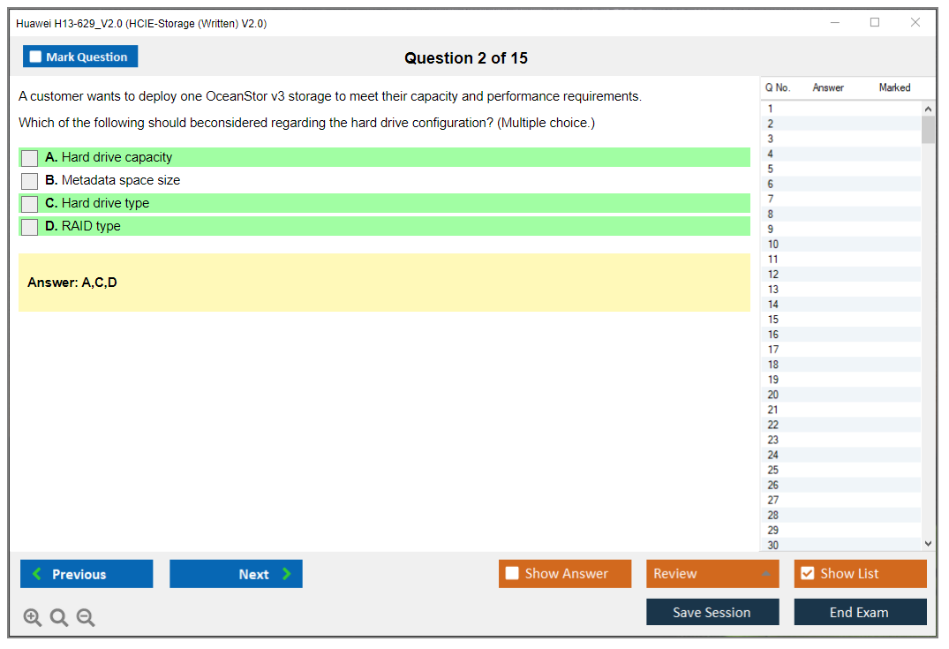949x649 pixels.
Task: Enable the Show Answer checkbox
Action: click(512, 574)
